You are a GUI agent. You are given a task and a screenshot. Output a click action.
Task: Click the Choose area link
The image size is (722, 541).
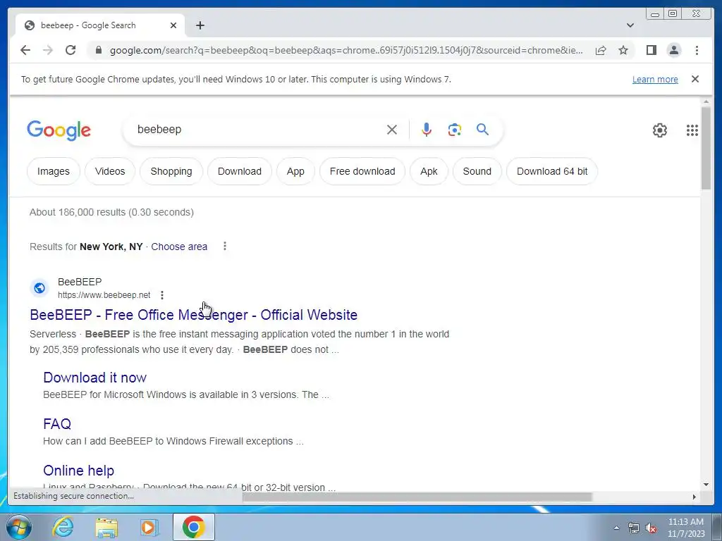(179, 247)
